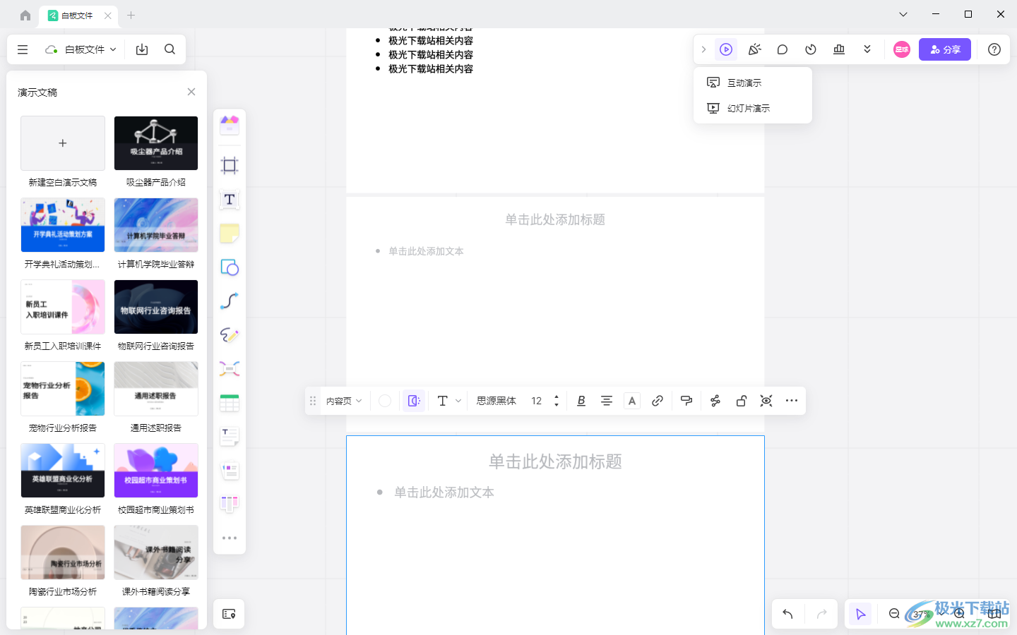The width and height of the screenshot is (1017, 635).
Task: Click the zoom in magnifier
Action: (959, 614)
